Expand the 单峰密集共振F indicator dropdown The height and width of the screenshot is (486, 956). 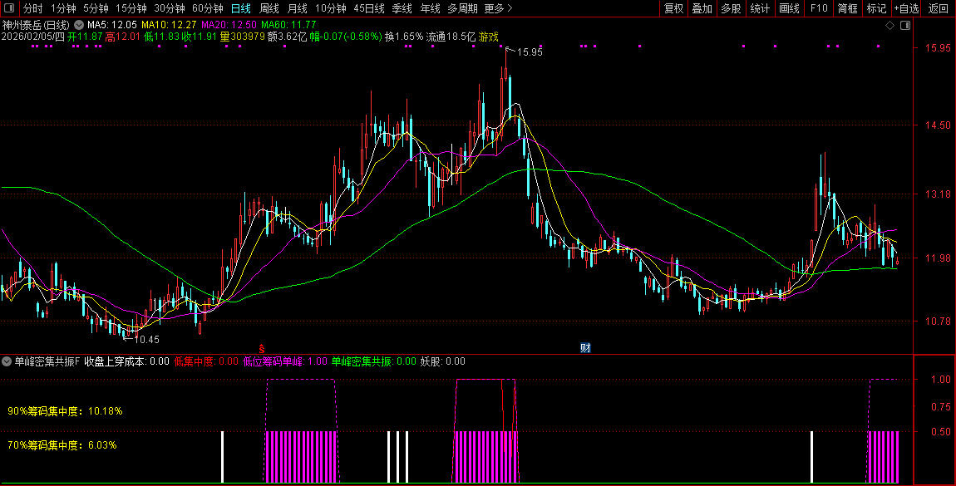(7, 361)
